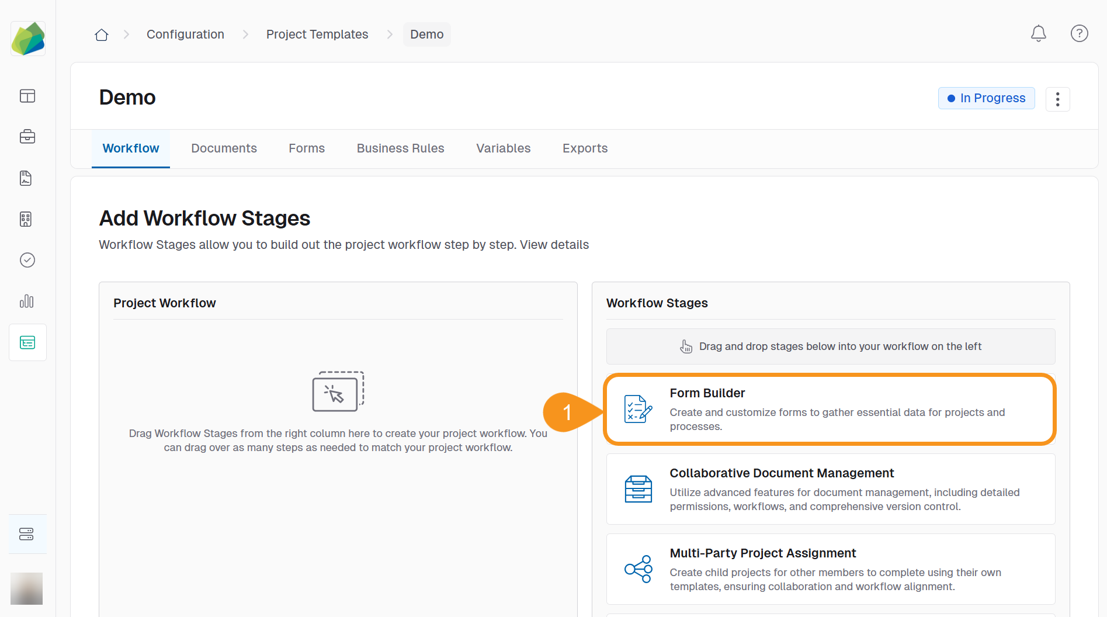Click the notification bell icon
Viewport: 1107px width, 617px height.
[x=1039, y=34]
